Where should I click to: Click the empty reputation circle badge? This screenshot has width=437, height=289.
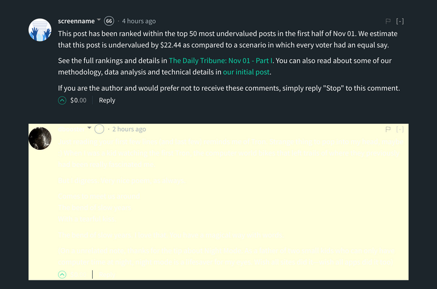(100, 129)
